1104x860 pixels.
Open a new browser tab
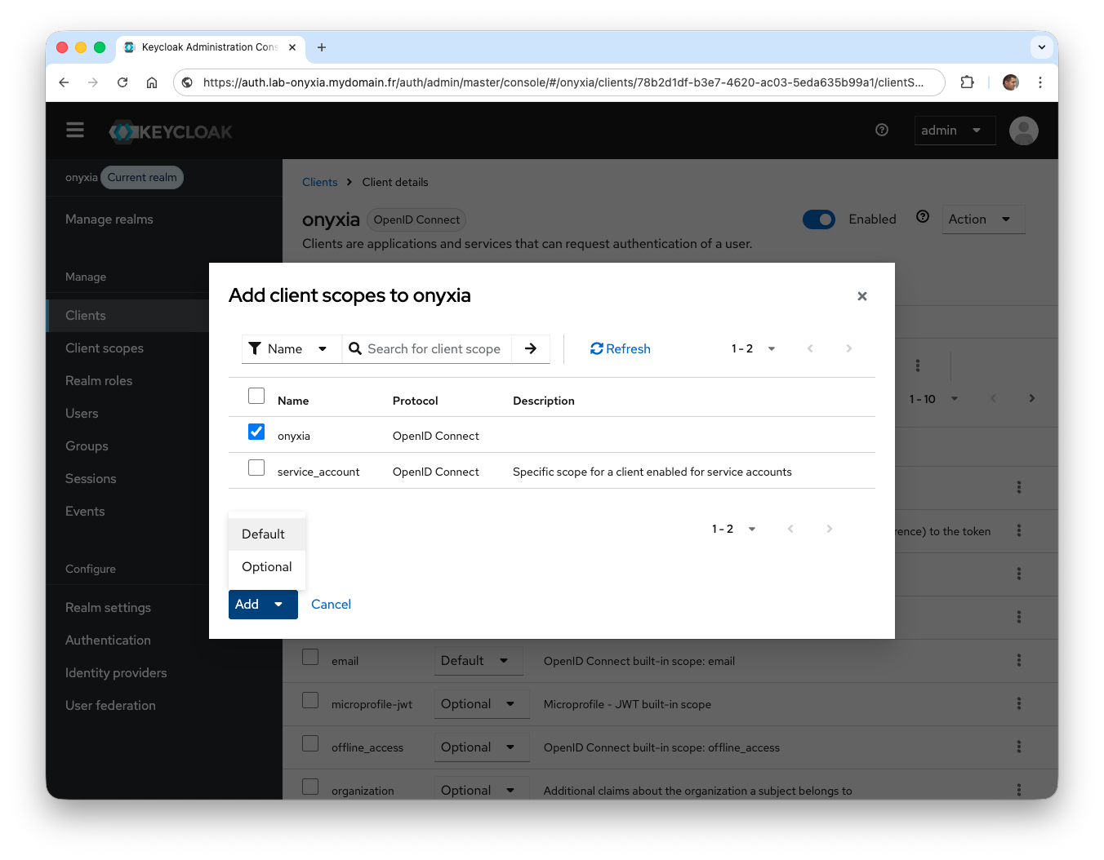pos(322,47)
